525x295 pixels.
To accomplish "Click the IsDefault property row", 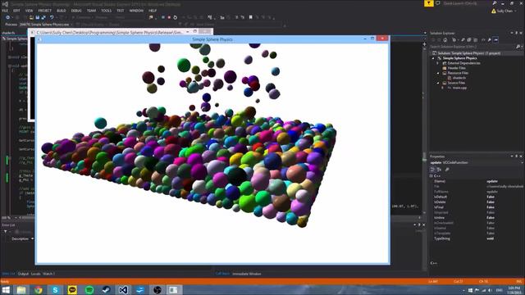I will [476, 197].
